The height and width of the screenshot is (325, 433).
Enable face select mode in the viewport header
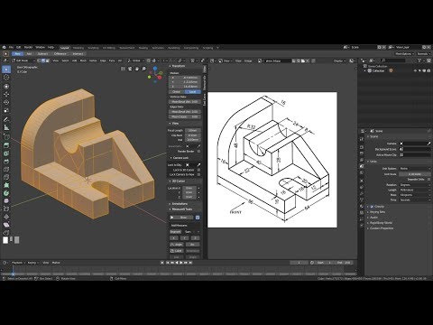click(x=47, y=60)
